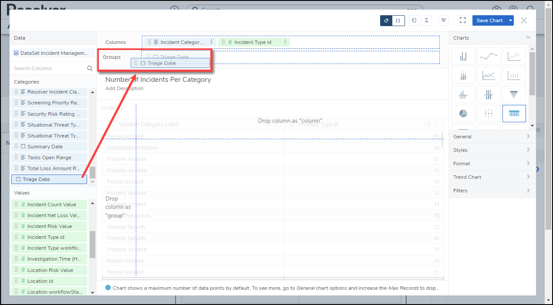This screenshot has height=305, width=553.
Task: Click the Charts gallery scrollbar thumb
Action: point(533,74)
